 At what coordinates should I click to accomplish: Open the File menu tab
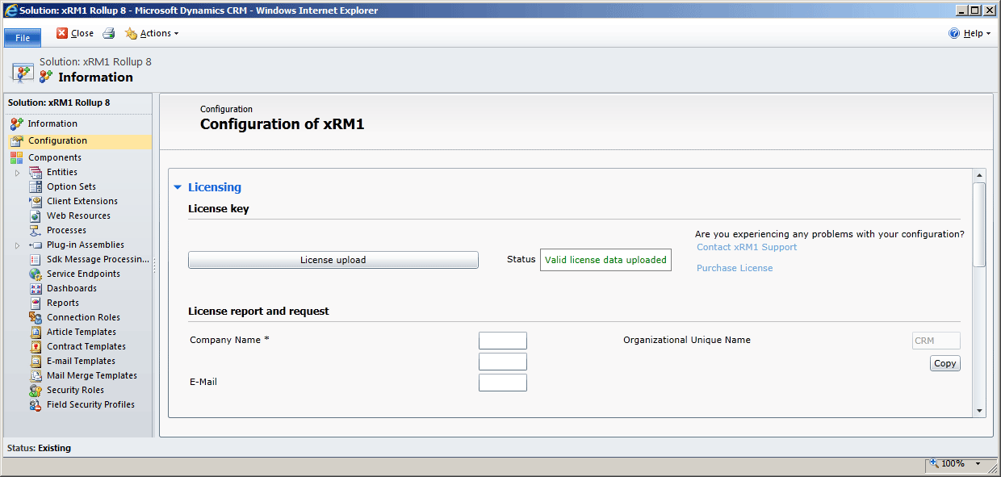point(23,38)
